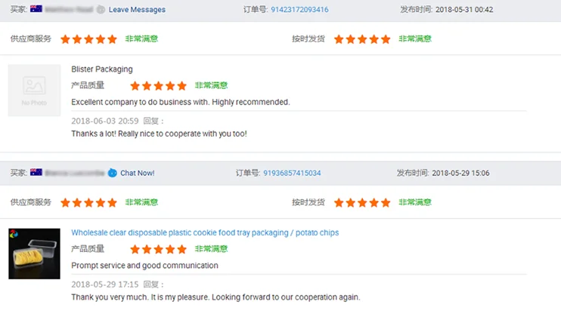This screenshot has width=561, height=335.
Task: Click the Australian flag in the second review header
Action: coord(36,173)
